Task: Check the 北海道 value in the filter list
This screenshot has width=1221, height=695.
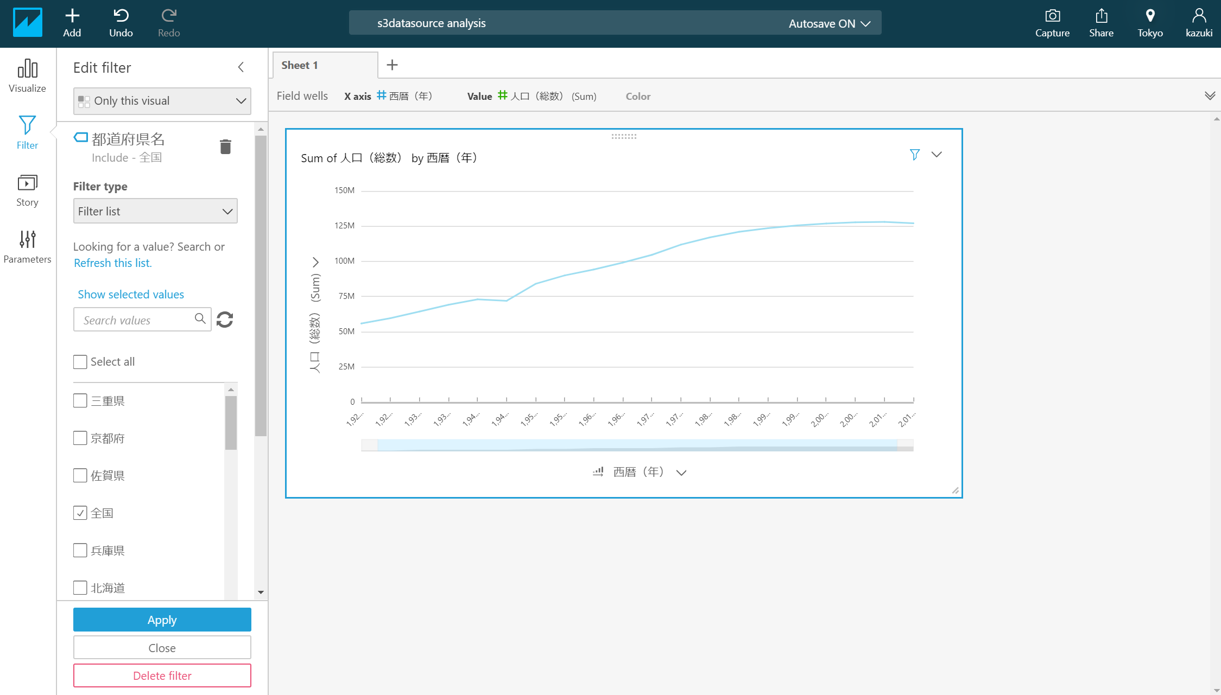Action: tap(80, 587)
